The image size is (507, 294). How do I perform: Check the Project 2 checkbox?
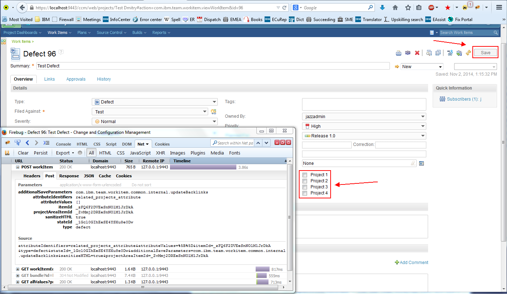tap(305, 181)
